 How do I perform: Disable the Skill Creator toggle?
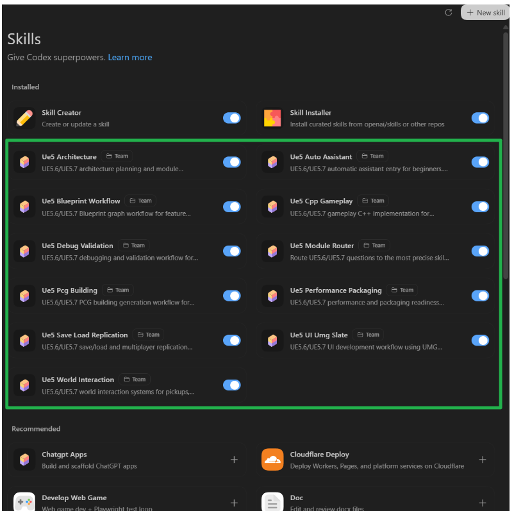point(231,118)
